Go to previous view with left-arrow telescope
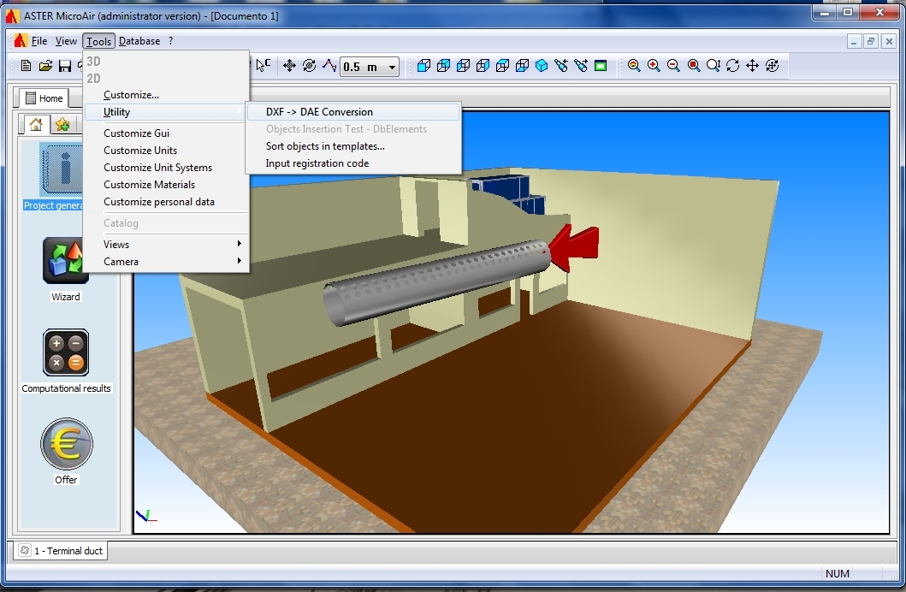Image resolution: width=906 pixels, height=592 pixels. [561, 66]
